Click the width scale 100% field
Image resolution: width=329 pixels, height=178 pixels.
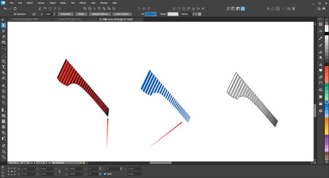pyautogui.click(x=75, y=169)
